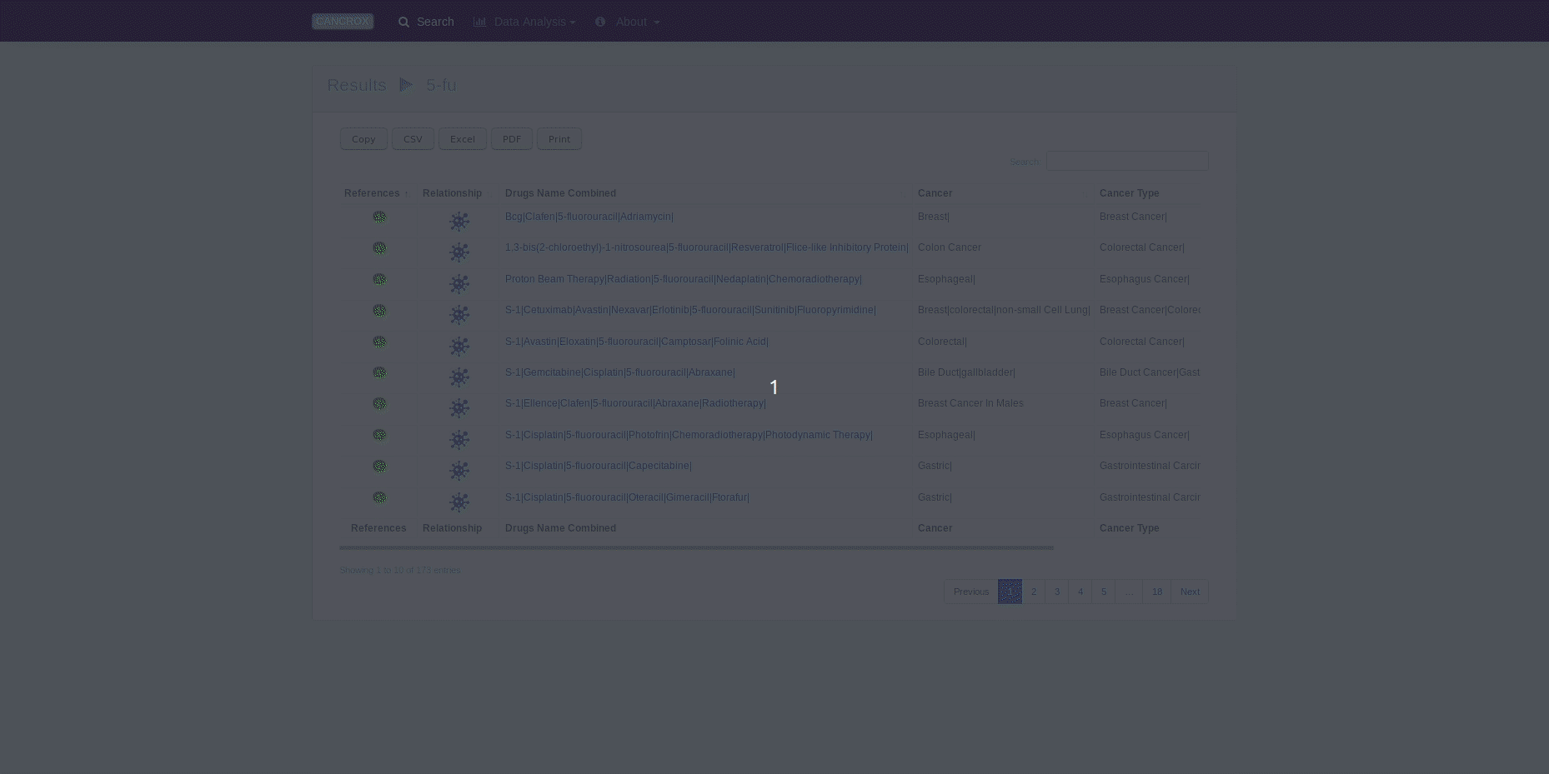Open S-1|Cisplatin|5-fluorouracil|Capecitabine link
The height and width of the screenshot is (774, 1549).
coord(599,466)
